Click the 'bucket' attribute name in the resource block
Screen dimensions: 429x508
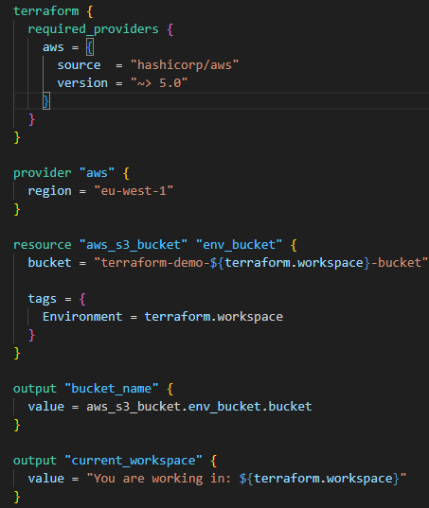49,263
